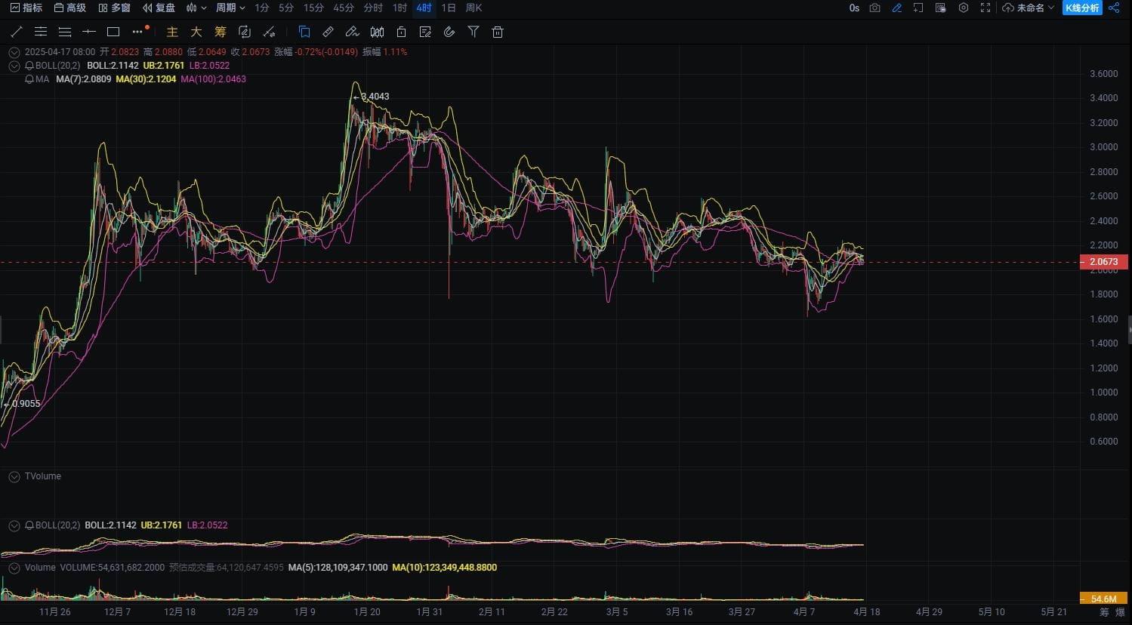Screen dimensions: 1132x625
Task: Click the trash icon to delete drawings
Action: pyautogui.click(x=497, y=32)
